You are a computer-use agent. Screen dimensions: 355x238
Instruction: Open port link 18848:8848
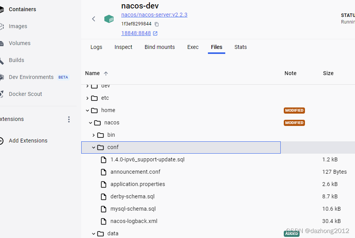[x=136, y=33]
